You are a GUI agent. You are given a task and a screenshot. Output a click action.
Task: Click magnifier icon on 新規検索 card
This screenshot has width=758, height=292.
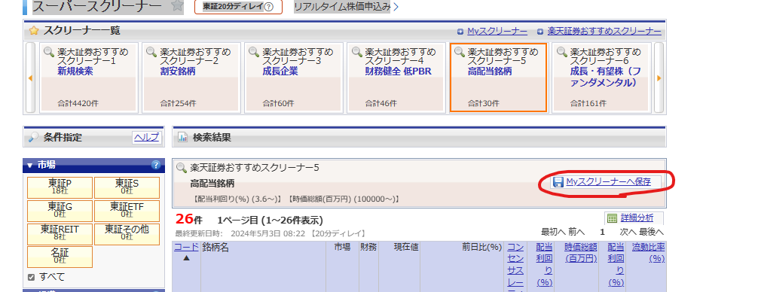tap(49, 52)
